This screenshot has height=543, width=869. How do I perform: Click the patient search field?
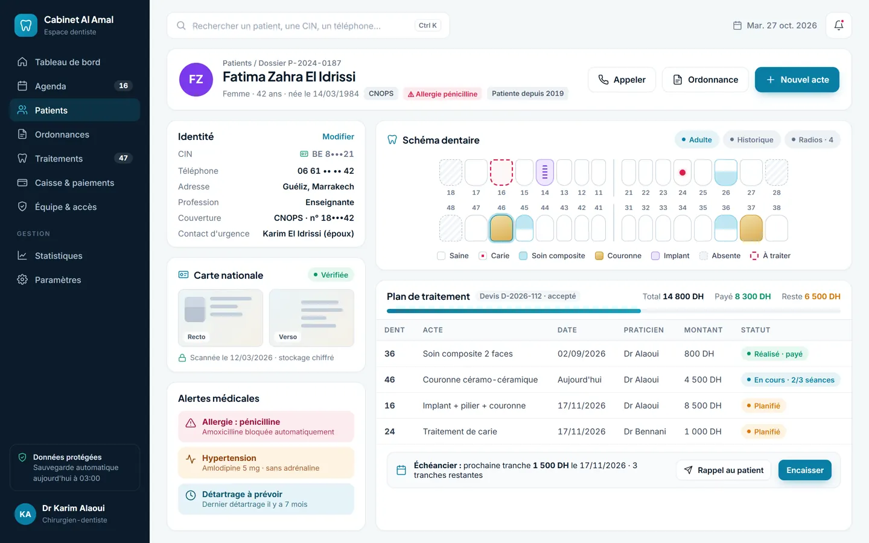coord(308,25)
